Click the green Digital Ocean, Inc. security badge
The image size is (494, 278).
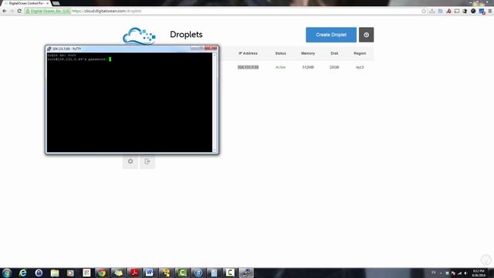(x=48, y=11)
